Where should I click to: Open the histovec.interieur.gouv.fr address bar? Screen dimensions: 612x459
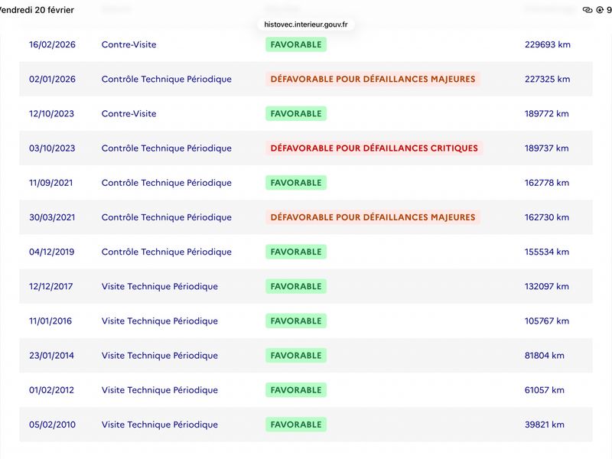coord(306,24)
